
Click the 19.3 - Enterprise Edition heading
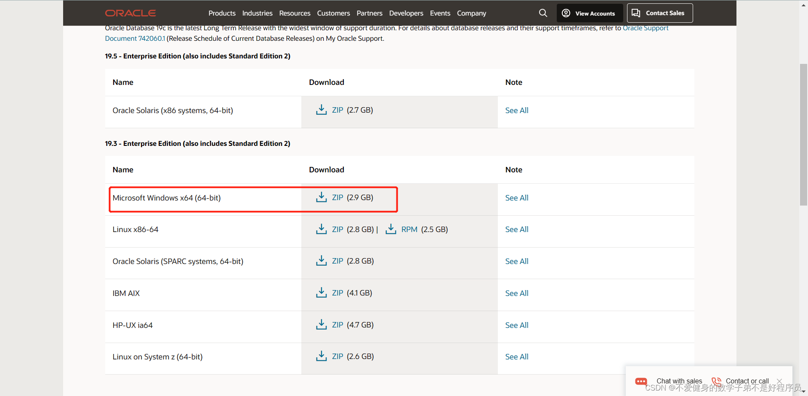point(197,143)
